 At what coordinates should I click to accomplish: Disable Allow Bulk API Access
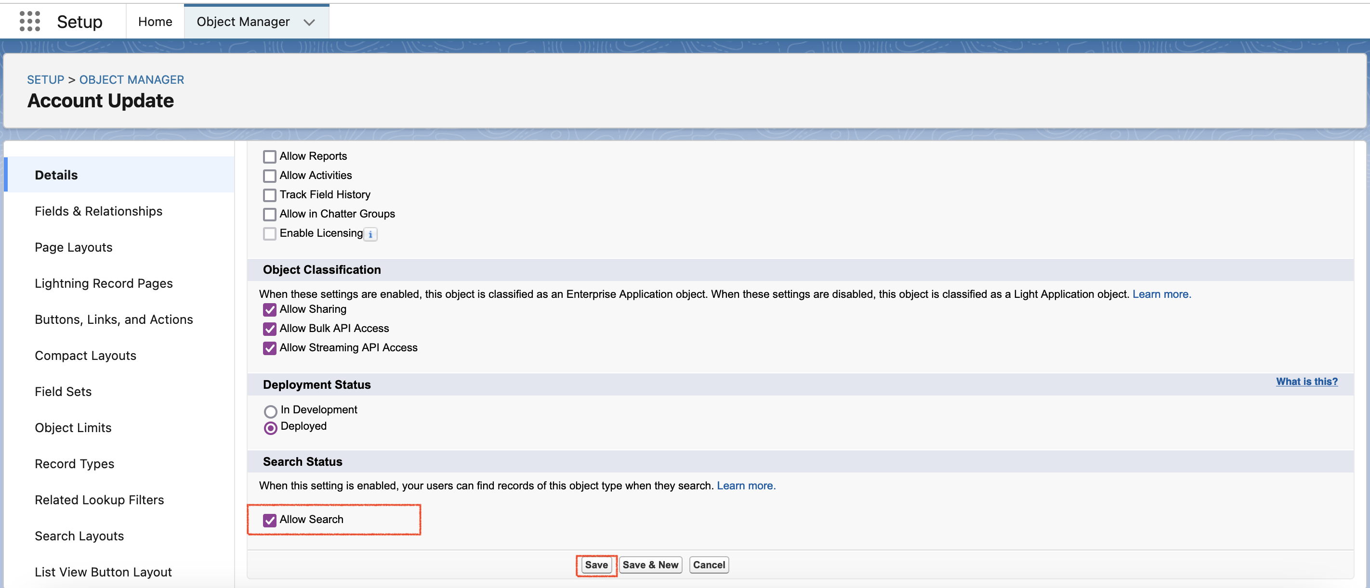pyautogui.click(x=270, y=329)
